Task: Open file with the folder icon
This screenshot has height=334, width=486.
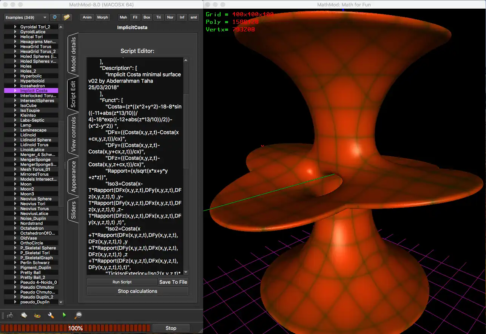Action: (67, 17)
